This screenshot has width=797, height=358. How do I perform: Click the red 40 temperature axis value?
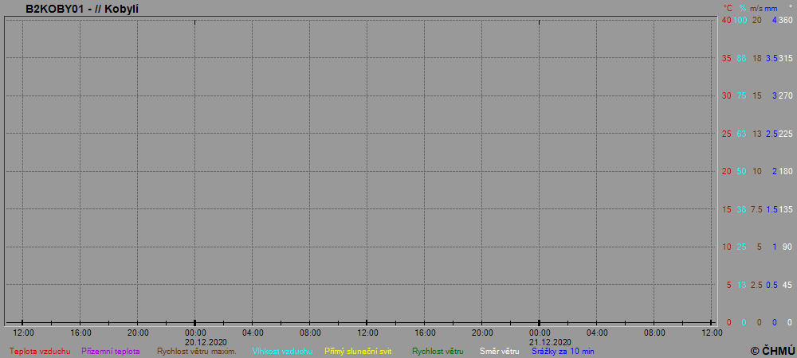coord(726,20)
